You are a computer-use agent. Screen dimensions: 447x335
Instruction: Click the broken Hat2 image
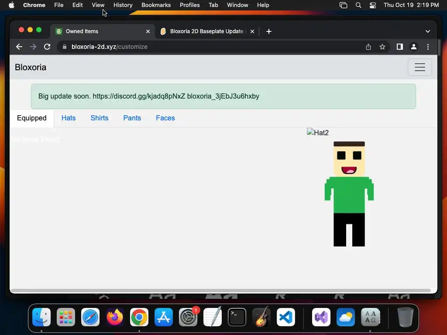[318, 133]
